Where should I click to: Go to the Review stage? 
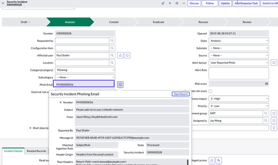point(247,22)
